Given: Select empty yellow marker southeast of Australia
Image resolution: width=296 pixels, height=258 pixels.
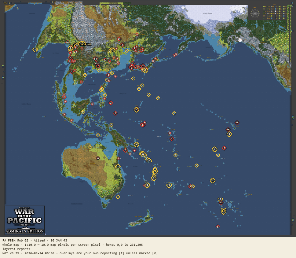Looking at the screenshot, I should pos(118,197).
